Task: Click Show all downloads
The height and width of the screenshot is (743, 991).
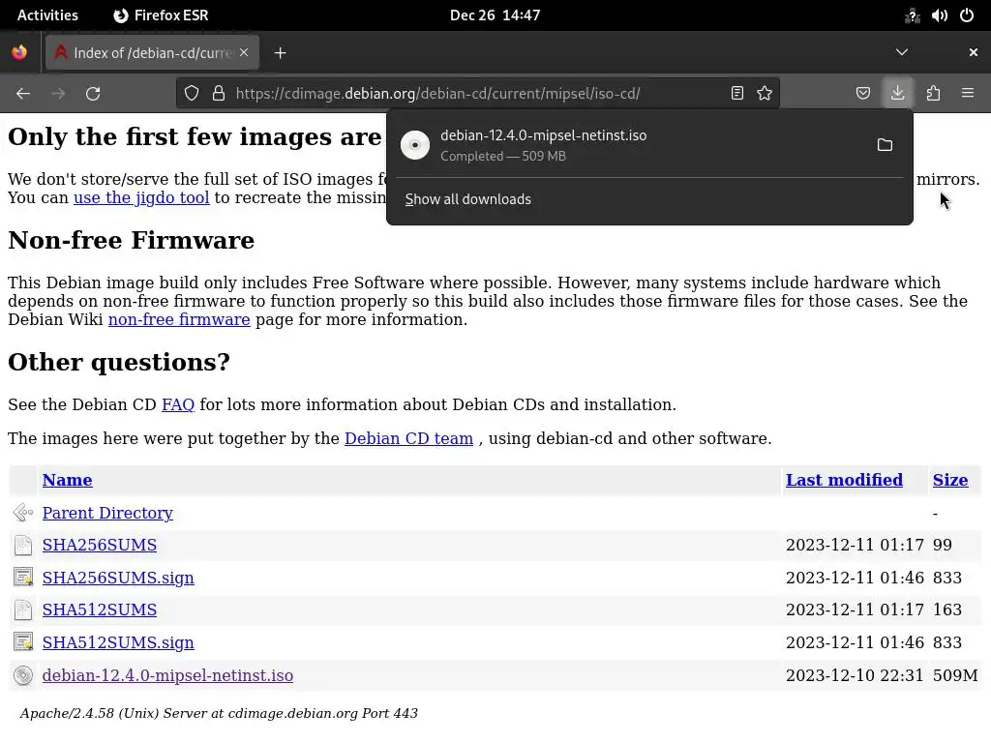Action: [468, 199]
